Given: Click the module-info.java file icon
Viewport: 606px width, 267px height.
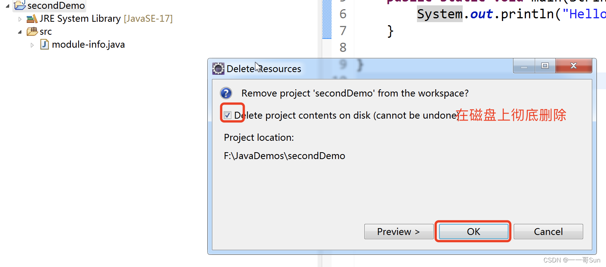Looking at the screenshot, I should [45, 45].
